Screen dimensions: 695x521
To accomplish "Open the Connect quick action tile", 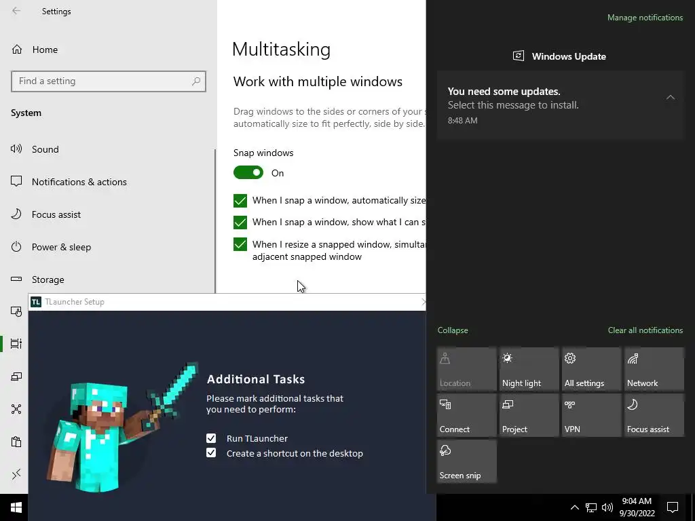I will [x=466, y=415].
